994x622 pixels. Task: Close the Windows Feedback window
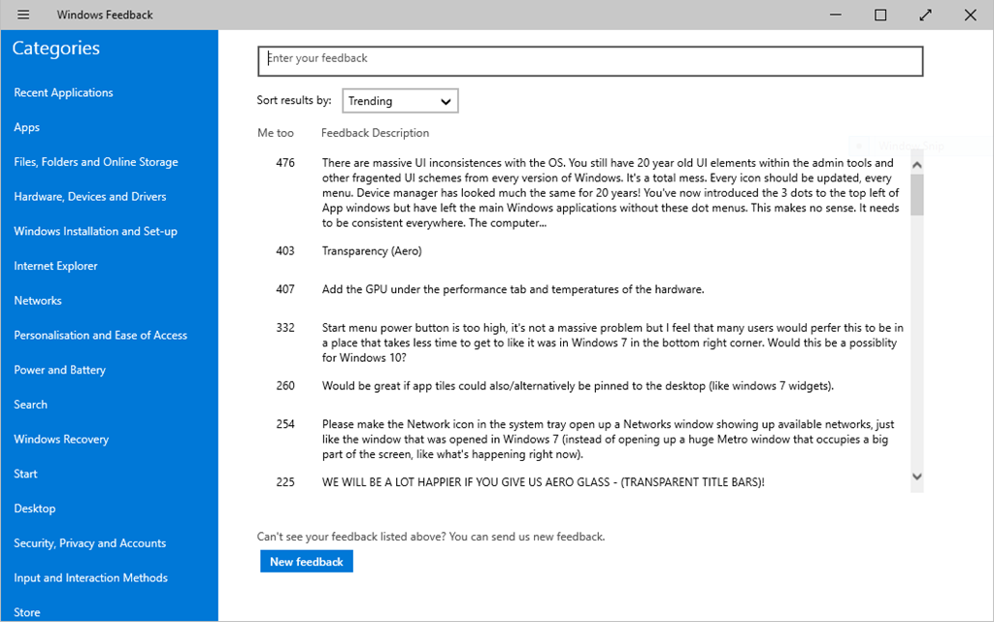[970, 15]
